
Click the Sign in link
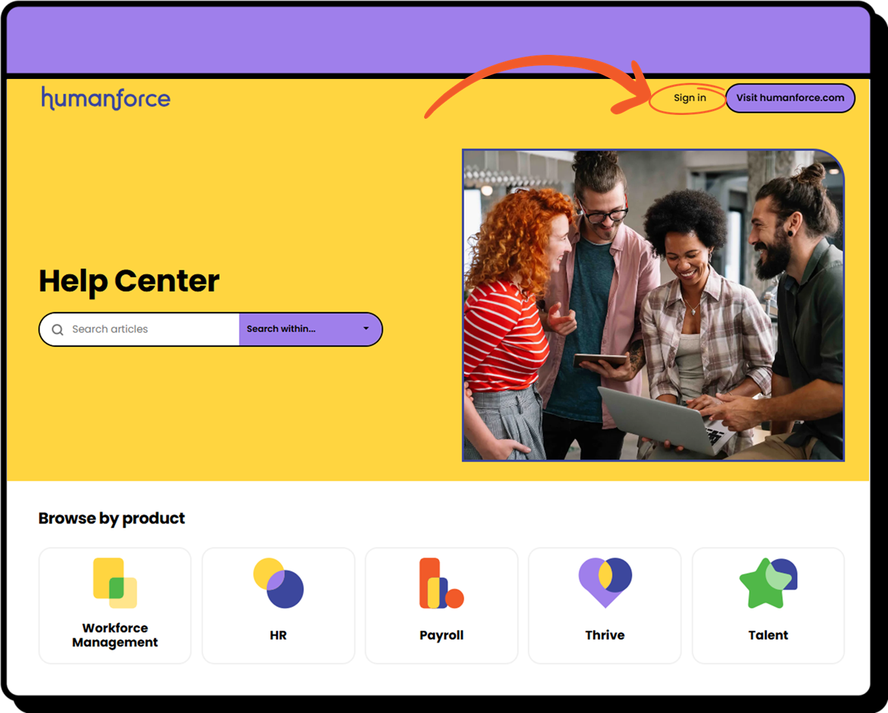point(690,98)
